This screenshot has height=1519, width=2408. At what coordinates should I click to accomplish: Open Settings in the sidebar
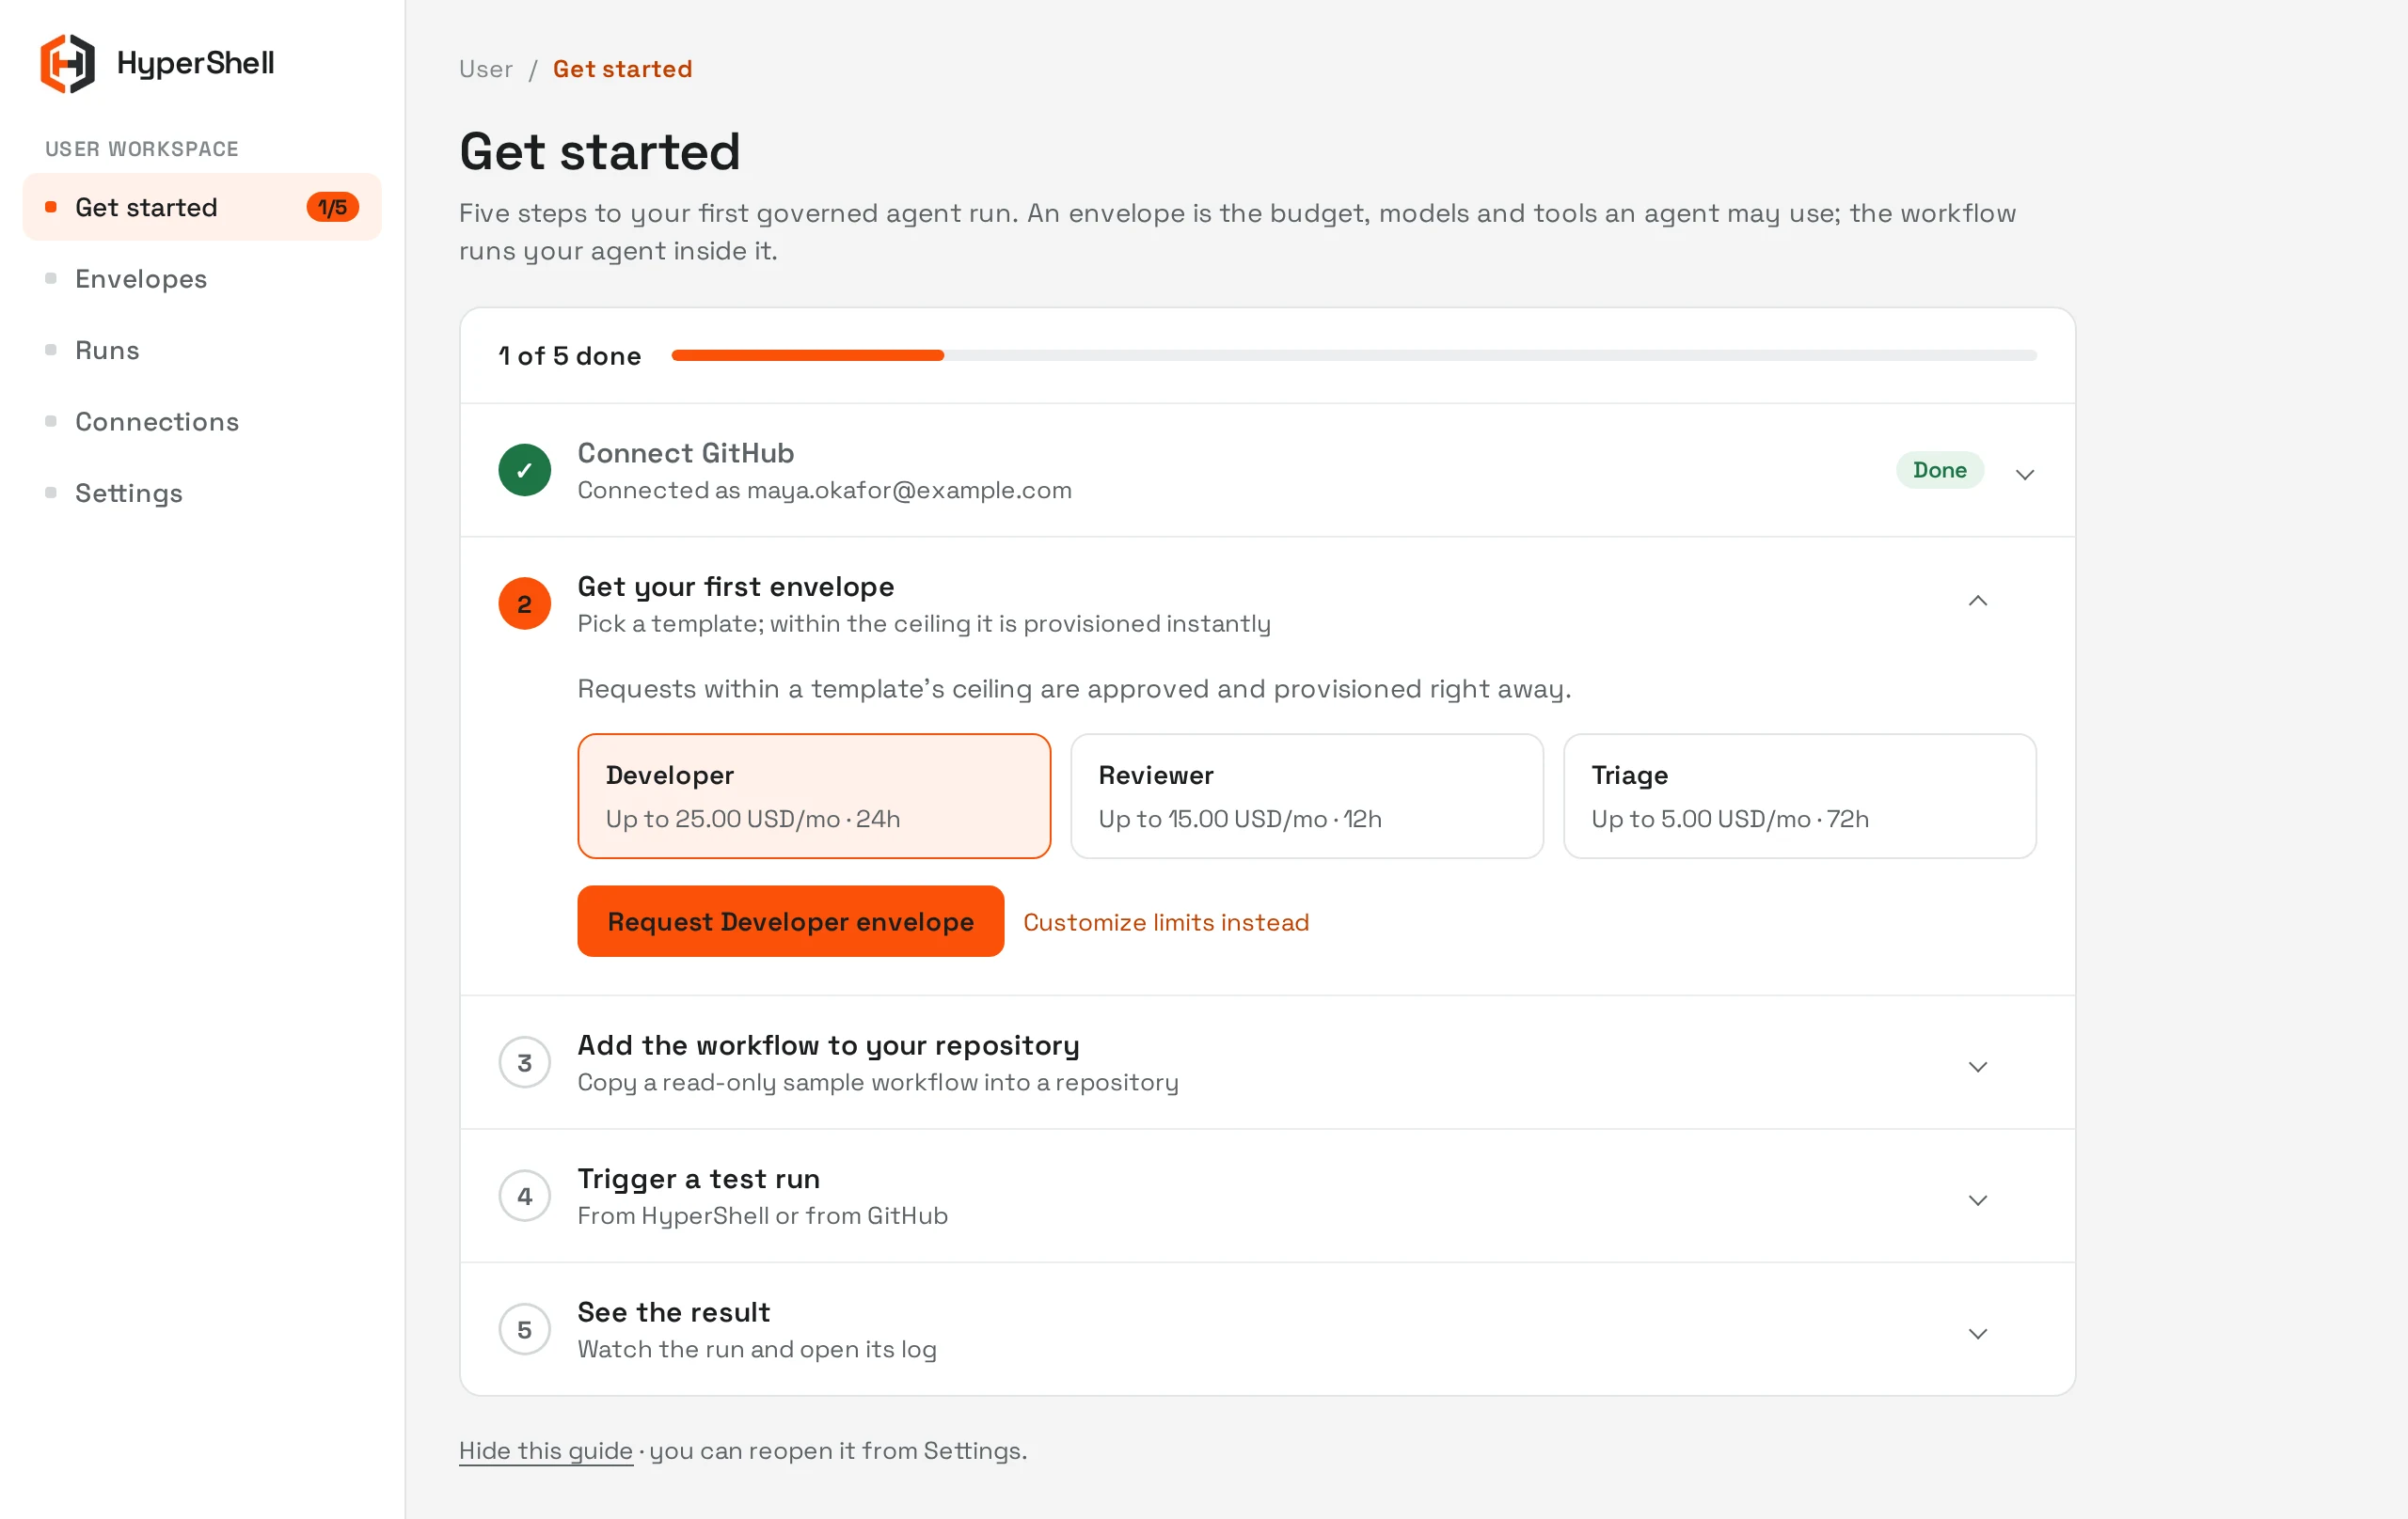pyautogui.click(x=202, y=493)
